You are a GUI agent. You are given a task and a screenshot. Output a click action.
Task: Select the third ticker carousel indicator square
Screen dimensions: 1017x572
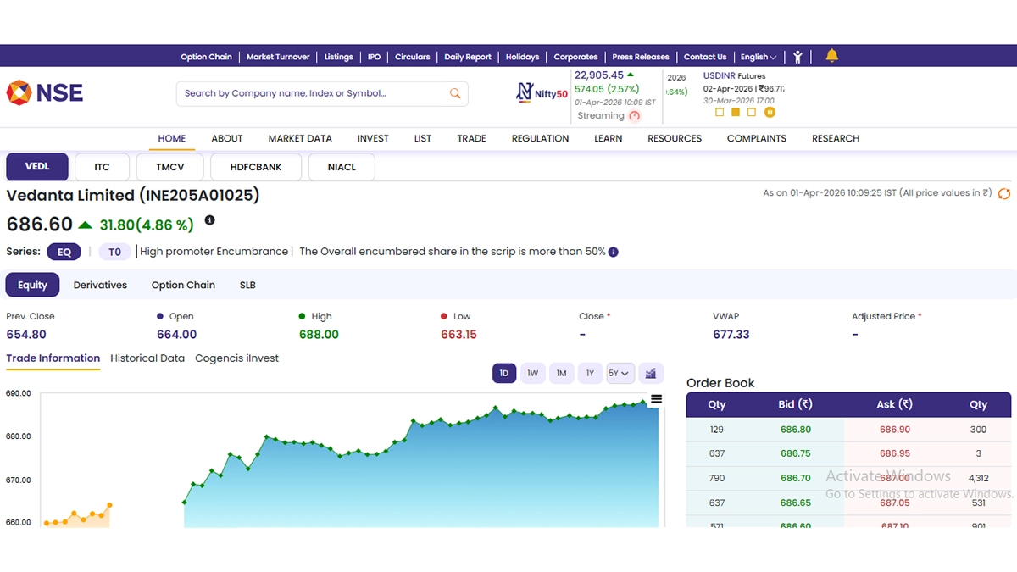coord(752,112)
